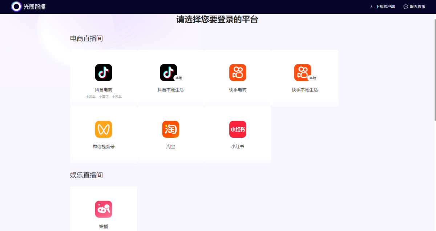436x231 pixels.
Task: Open the 联系客服 link
Action: tap(417, 7)
